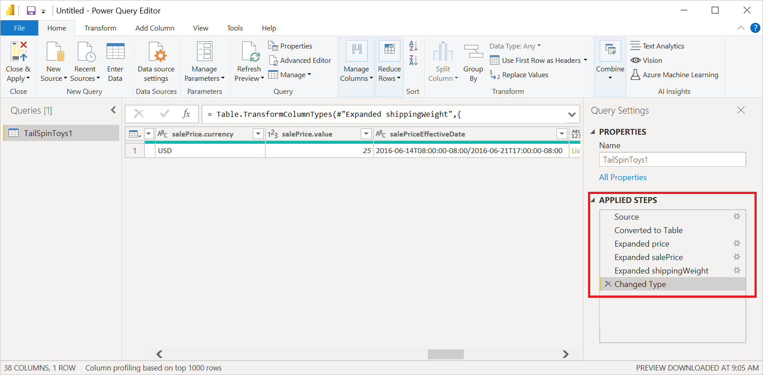This screenshot has width=763, height=375.
Task: Open Expanded price step settings gear
Action: click(737, 243)
